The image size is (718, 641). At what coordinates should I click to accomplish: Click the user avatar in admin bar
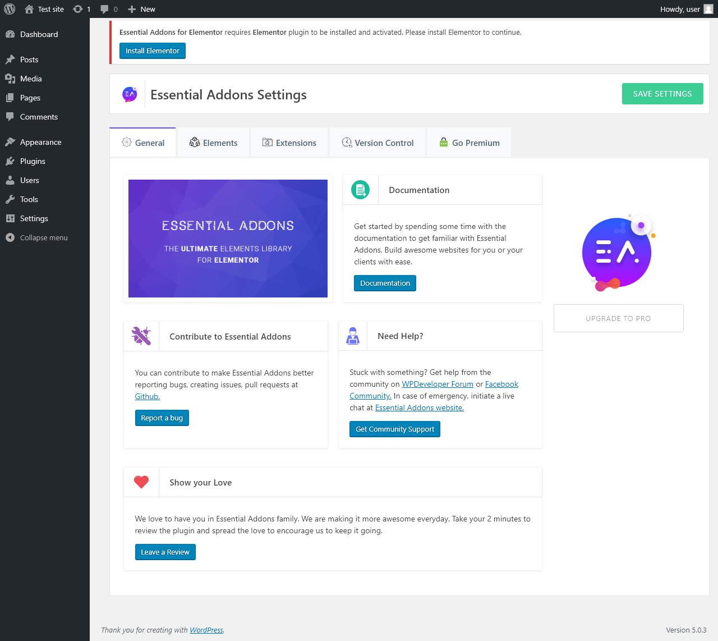pyautogui.click(x=708, y=9)
